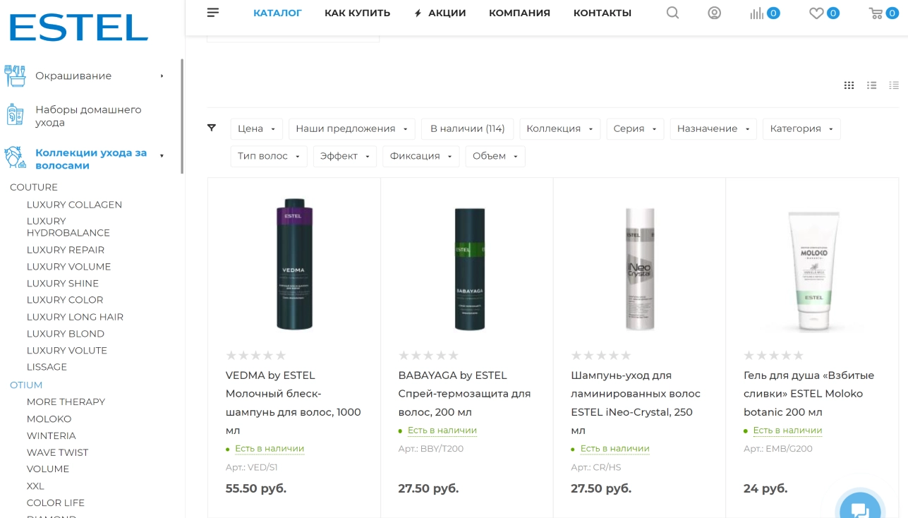908x518 pixels.
Task: Toggle the 'В наличии (114)' filter
Action: tap(467, 128)
